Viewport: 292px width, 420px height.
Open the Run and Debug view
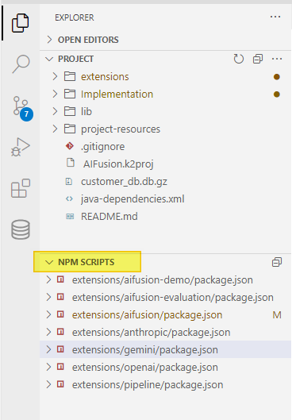(21, 148)
